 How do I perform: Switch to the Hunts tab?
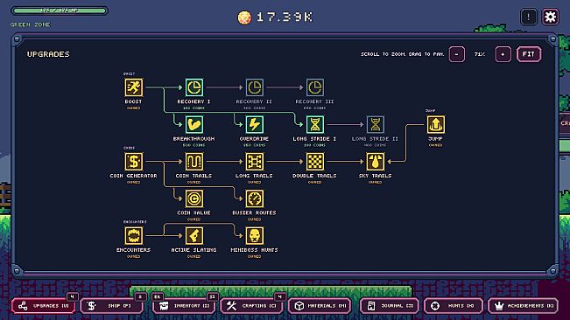[454, 306]
